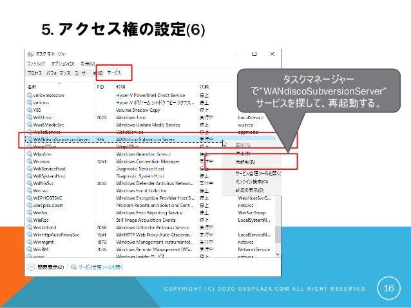Select the W32Time service name

pyautogui.click(x=43, y=117)
